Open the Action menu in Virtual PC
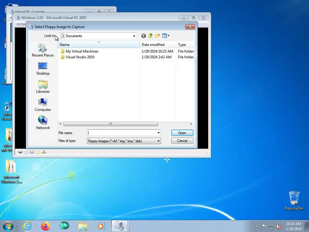 coord(21,24)
